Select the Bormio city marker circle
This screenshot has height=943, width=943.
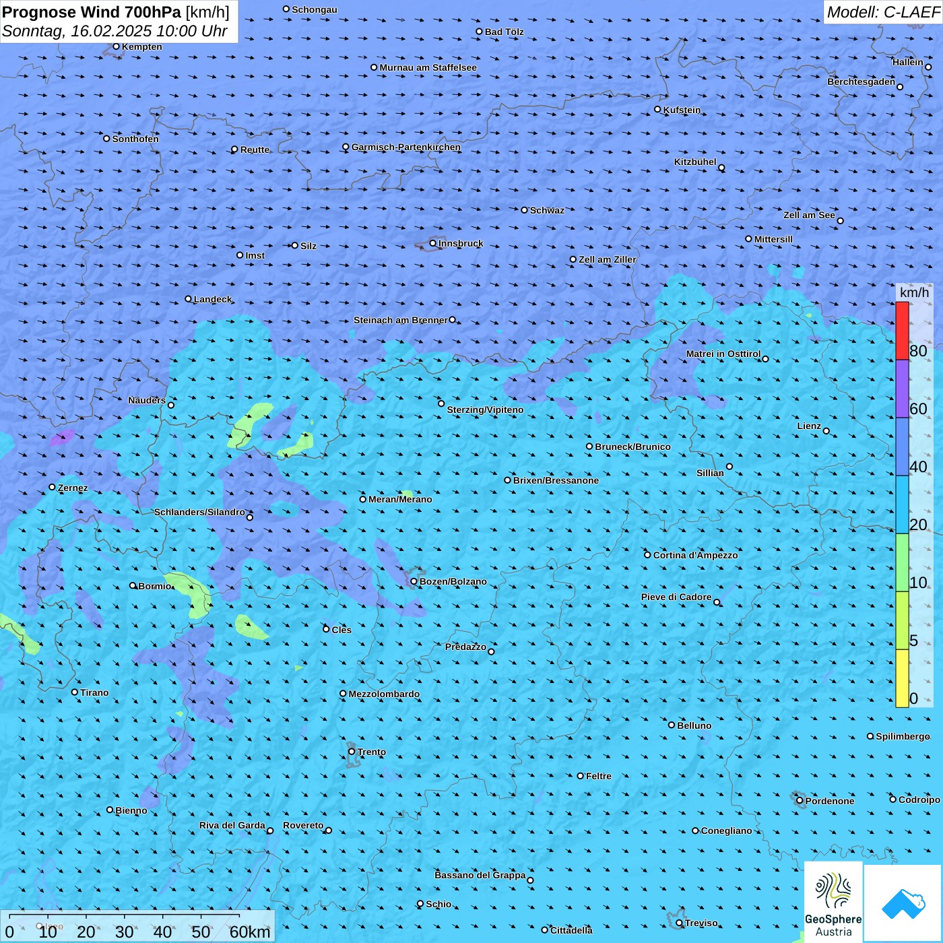133,585
